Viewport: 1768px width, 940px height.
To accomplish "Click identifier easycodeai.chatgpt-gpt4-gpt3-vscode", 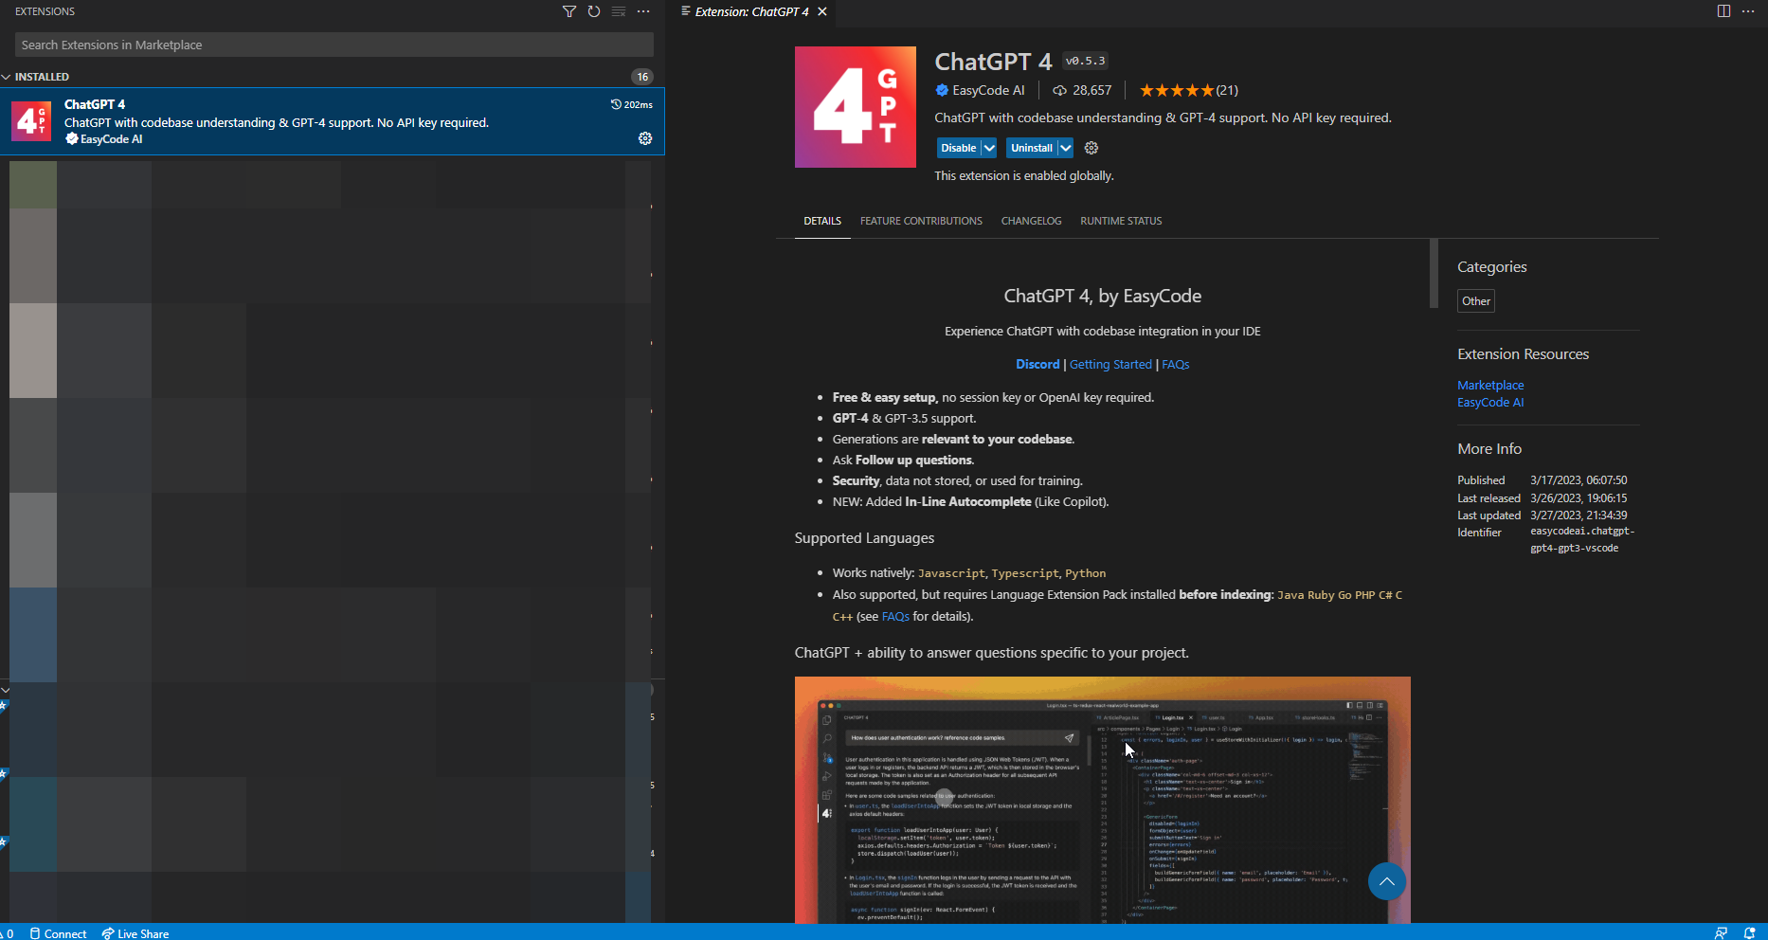I will [x=1582, y=540].
